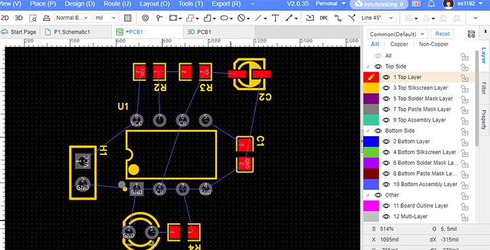Screen dimensions: 490x250
Task: Toggle visibility of Bottom Layer
Action: [386, 142]
